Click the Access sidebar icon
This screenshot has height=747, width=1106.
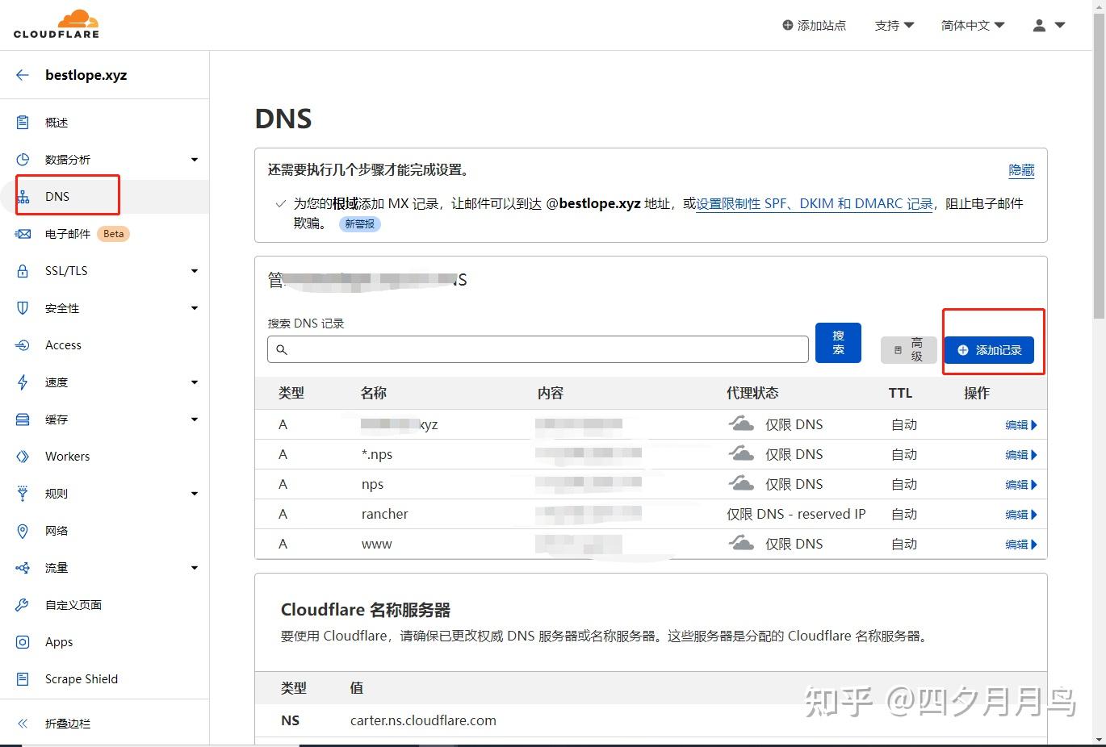(x=23, y=345)
